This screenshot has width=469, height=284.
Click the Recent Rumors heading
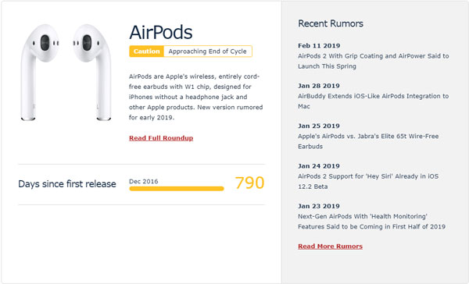331,23
